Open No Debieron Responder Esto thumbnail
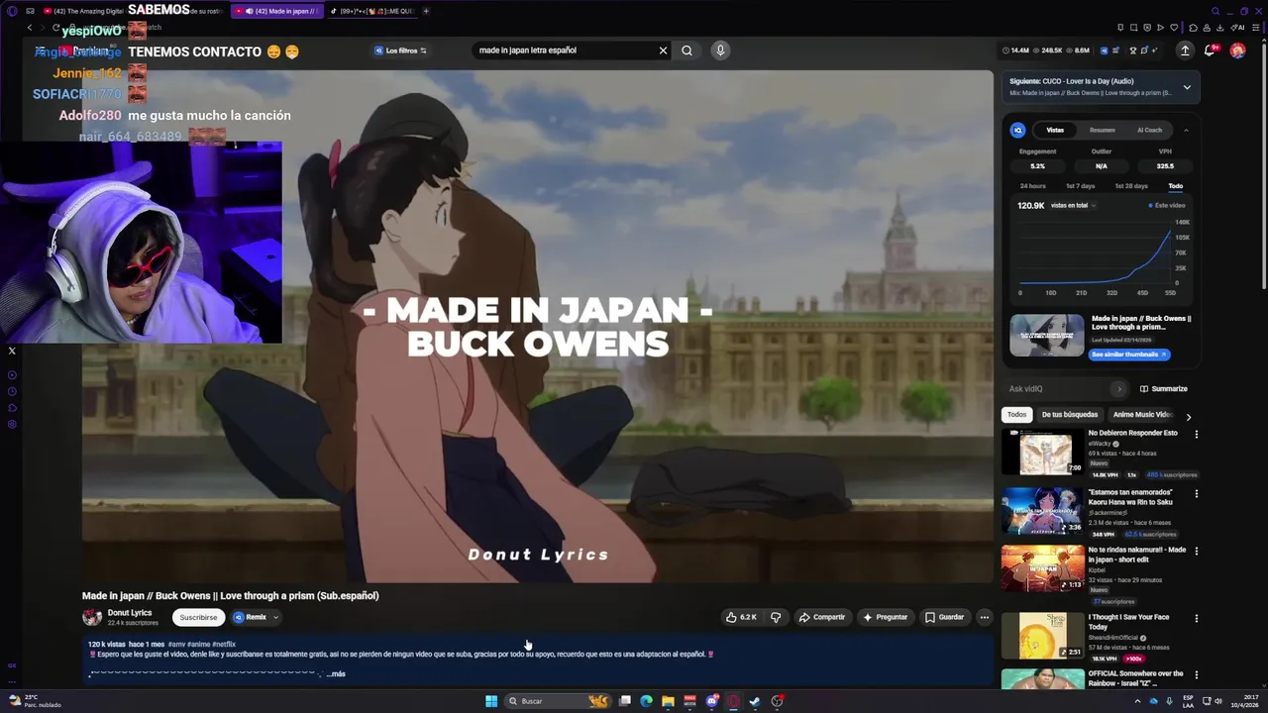Image resolution: width=1268 pixels, height=713 pixels. point(1042,453)
